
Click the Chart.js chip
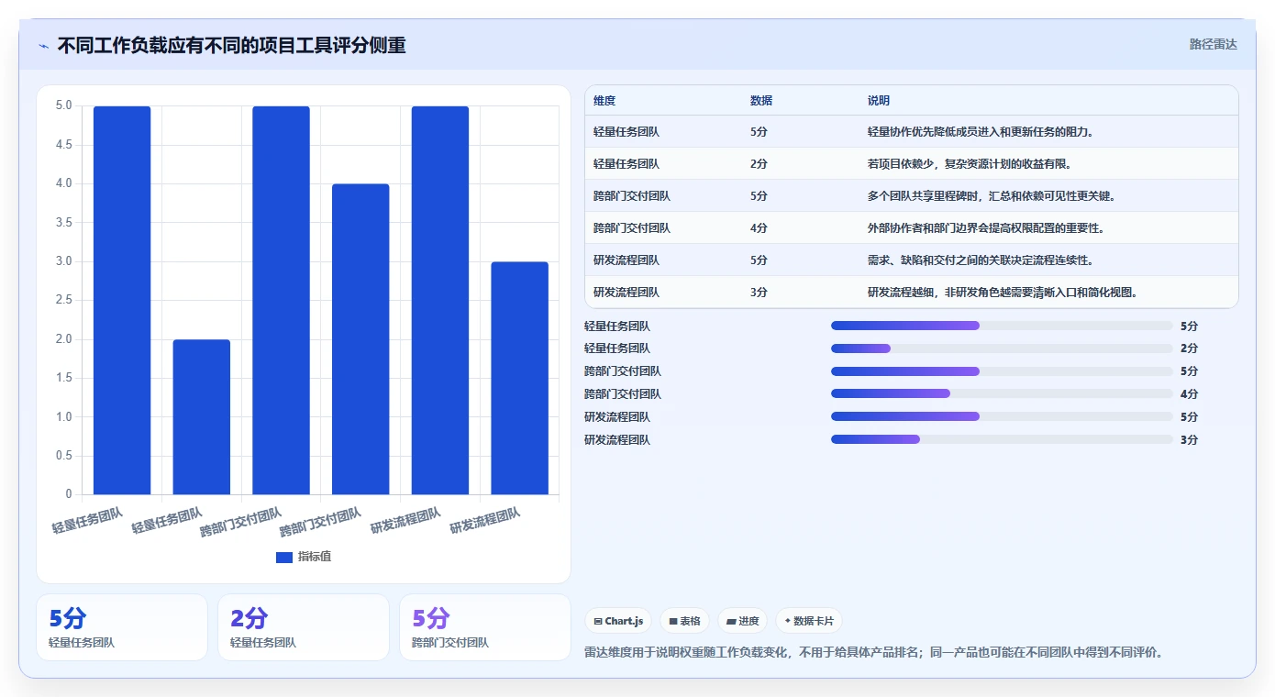(619, 621)
